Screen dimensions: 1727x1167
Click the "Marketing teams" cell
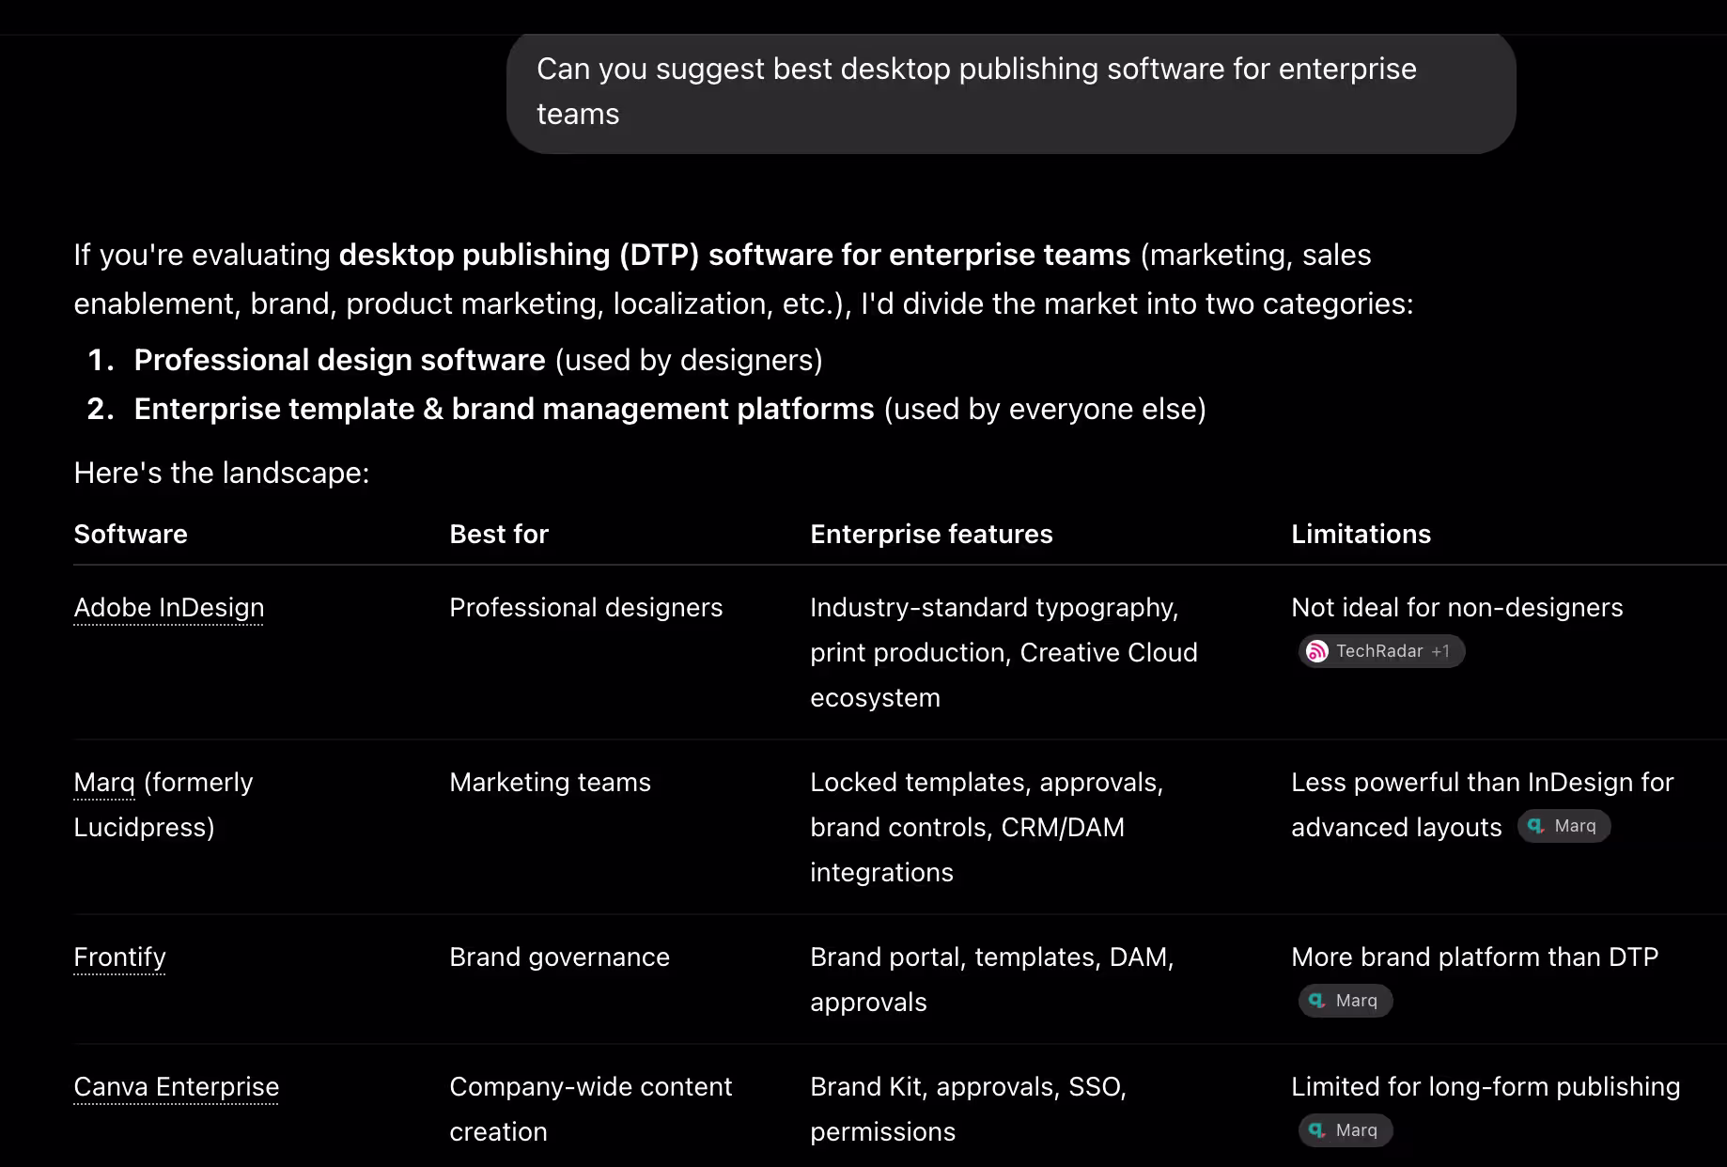click(550, 783)
